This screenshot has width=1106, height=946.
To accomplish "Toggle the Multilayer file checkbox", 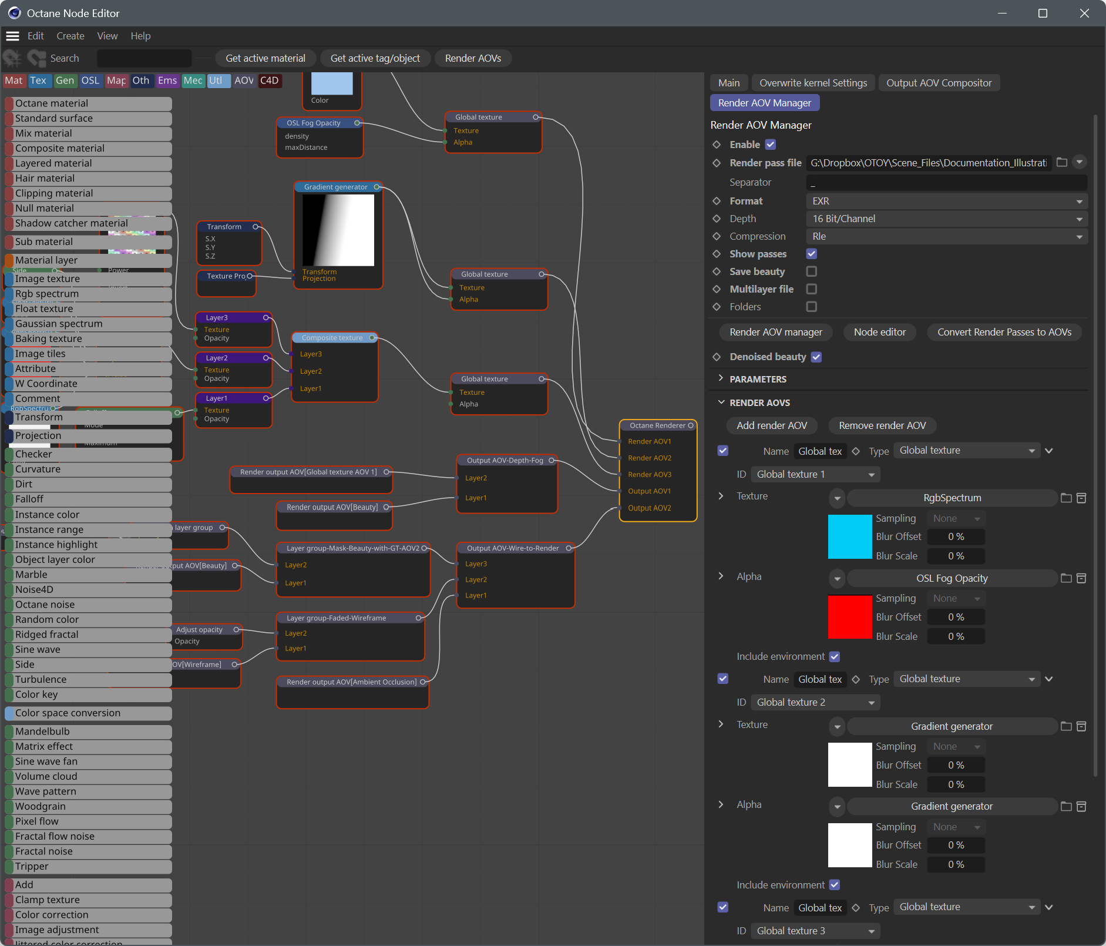I will click(812, 289).
